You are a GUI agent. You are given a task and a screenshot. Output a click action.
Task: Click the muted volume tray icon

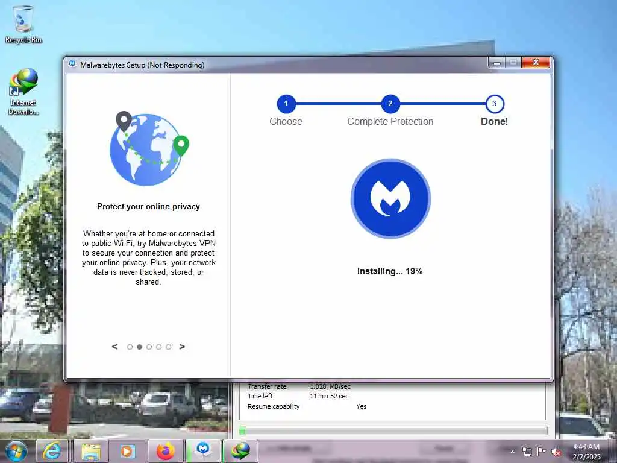coord(556,452)
